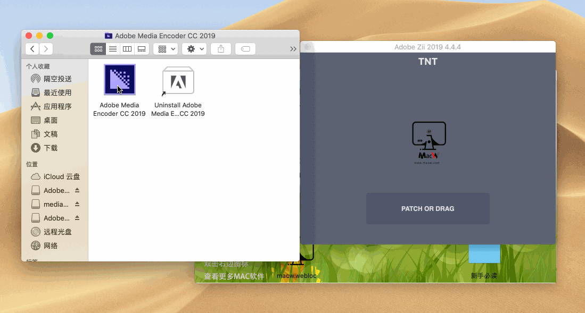
Task: Click the Tag icon in the toolbar
Action: 244,48
